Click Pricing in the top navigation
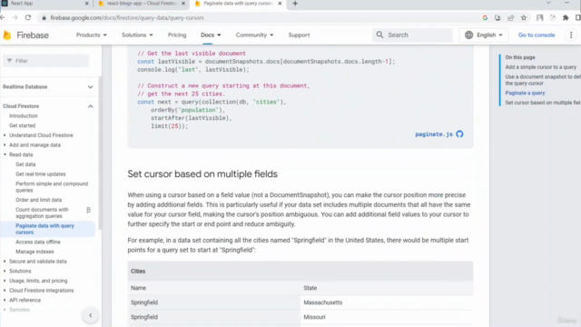This screenshot has height=327, width=581. pyautogui.click(x=177, y=35)
